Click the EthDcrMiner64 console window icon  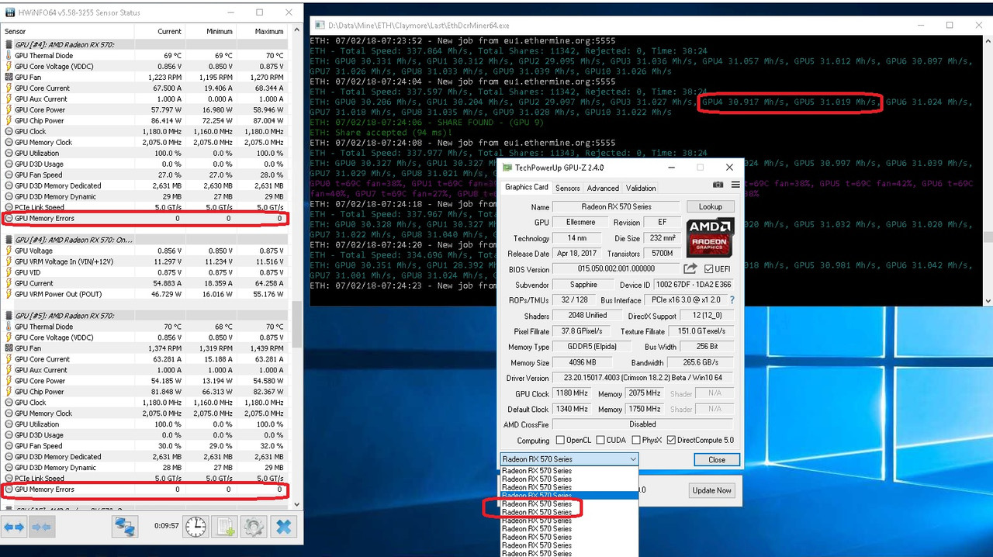[319, 26]
